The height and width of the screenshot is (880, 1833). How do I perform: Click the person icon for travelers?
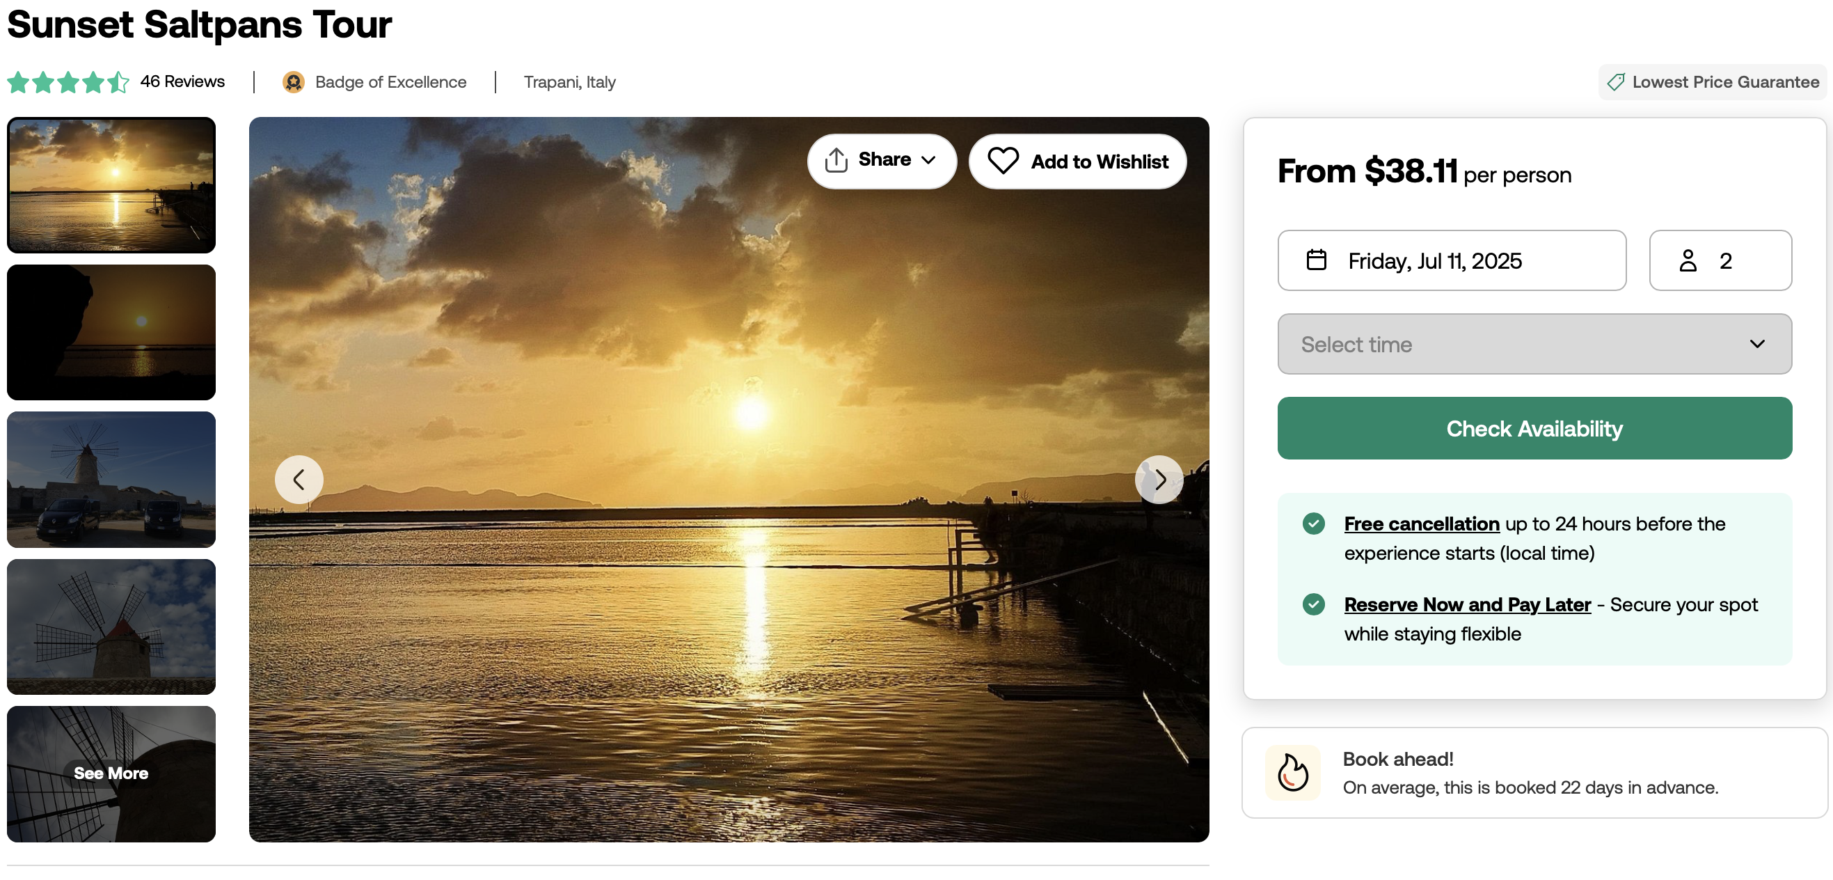pyautogui.click(x=1688, y=260)
